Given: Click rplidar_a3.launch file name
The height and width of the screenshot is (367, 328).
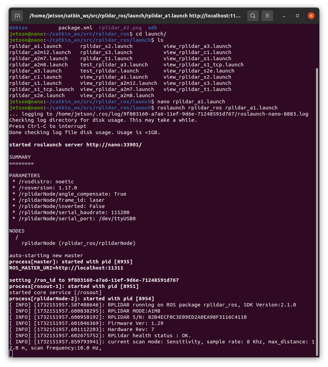Looking at the screenshot, I should pos(35,71).
